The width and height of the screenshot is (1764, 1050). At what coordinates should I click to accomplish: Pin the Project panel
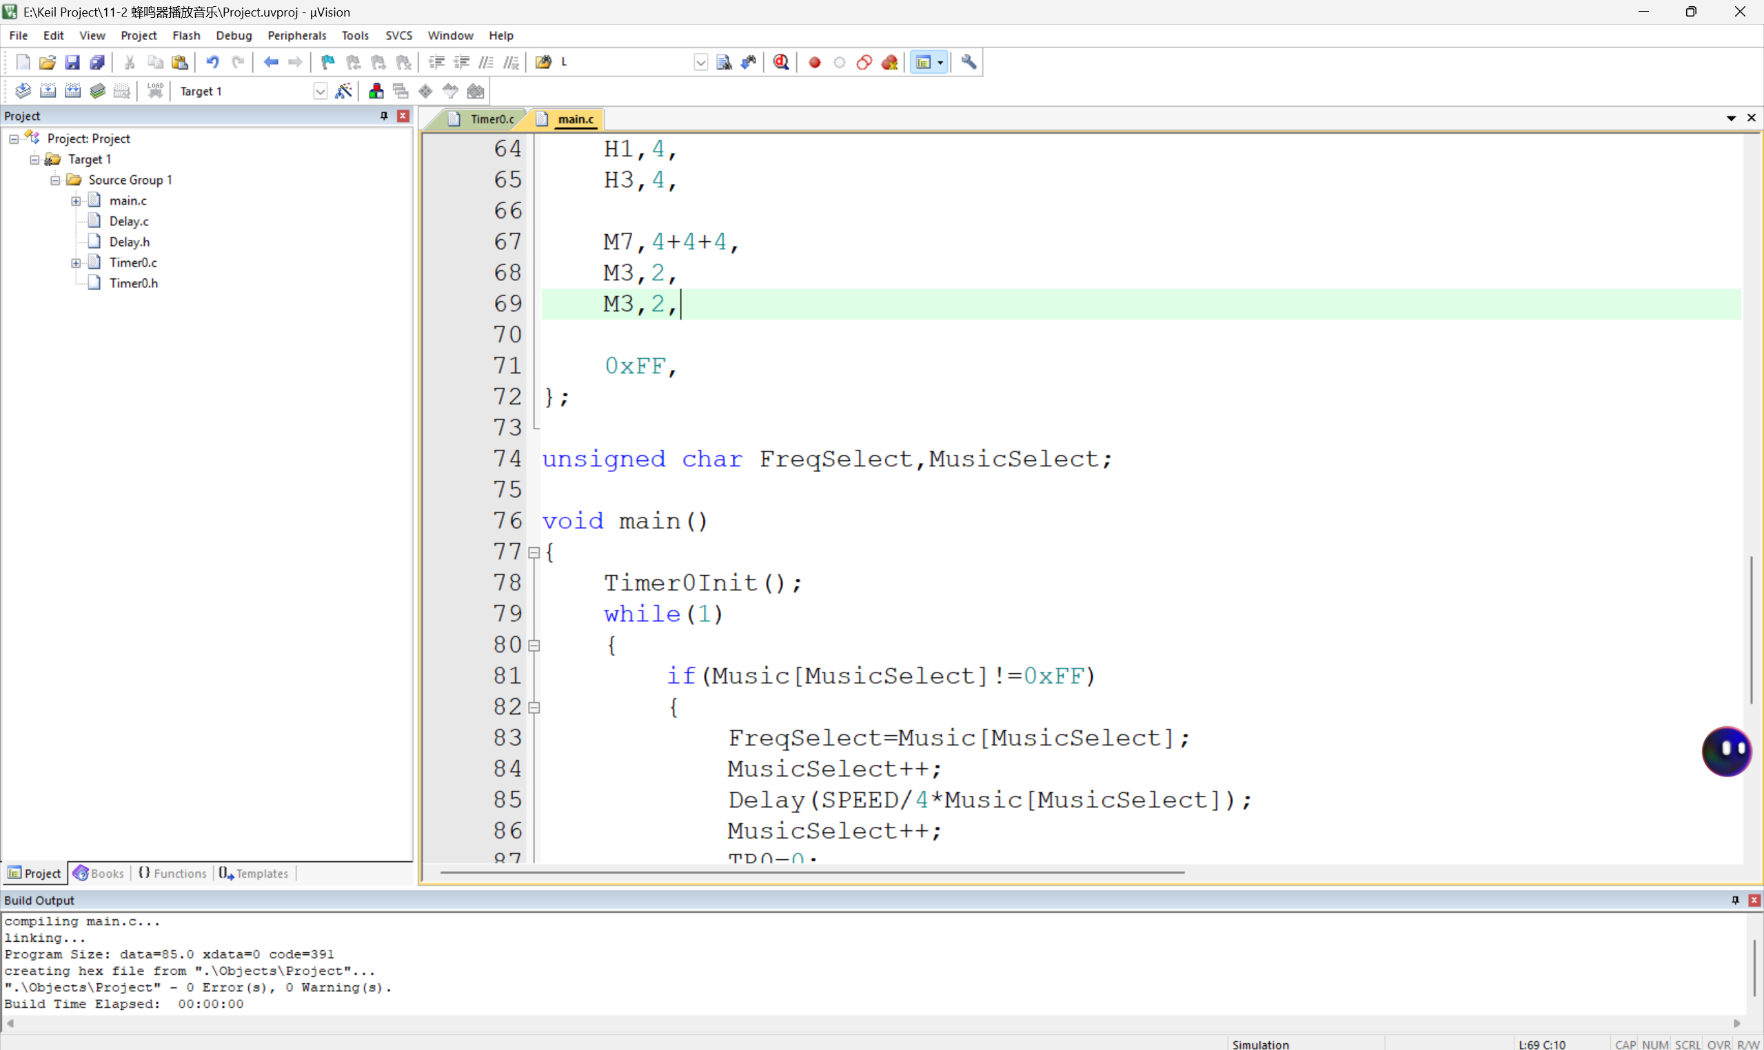tap(384, 115)
